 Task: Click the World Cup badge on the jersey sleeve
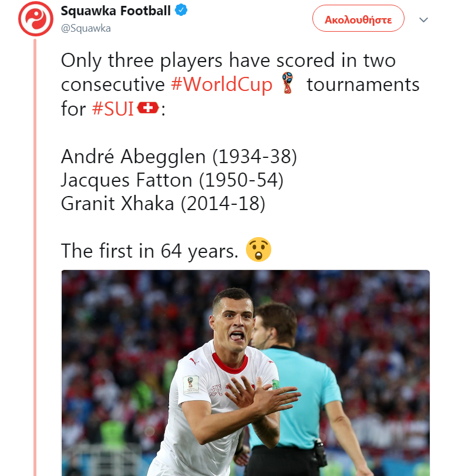[191, 384]
